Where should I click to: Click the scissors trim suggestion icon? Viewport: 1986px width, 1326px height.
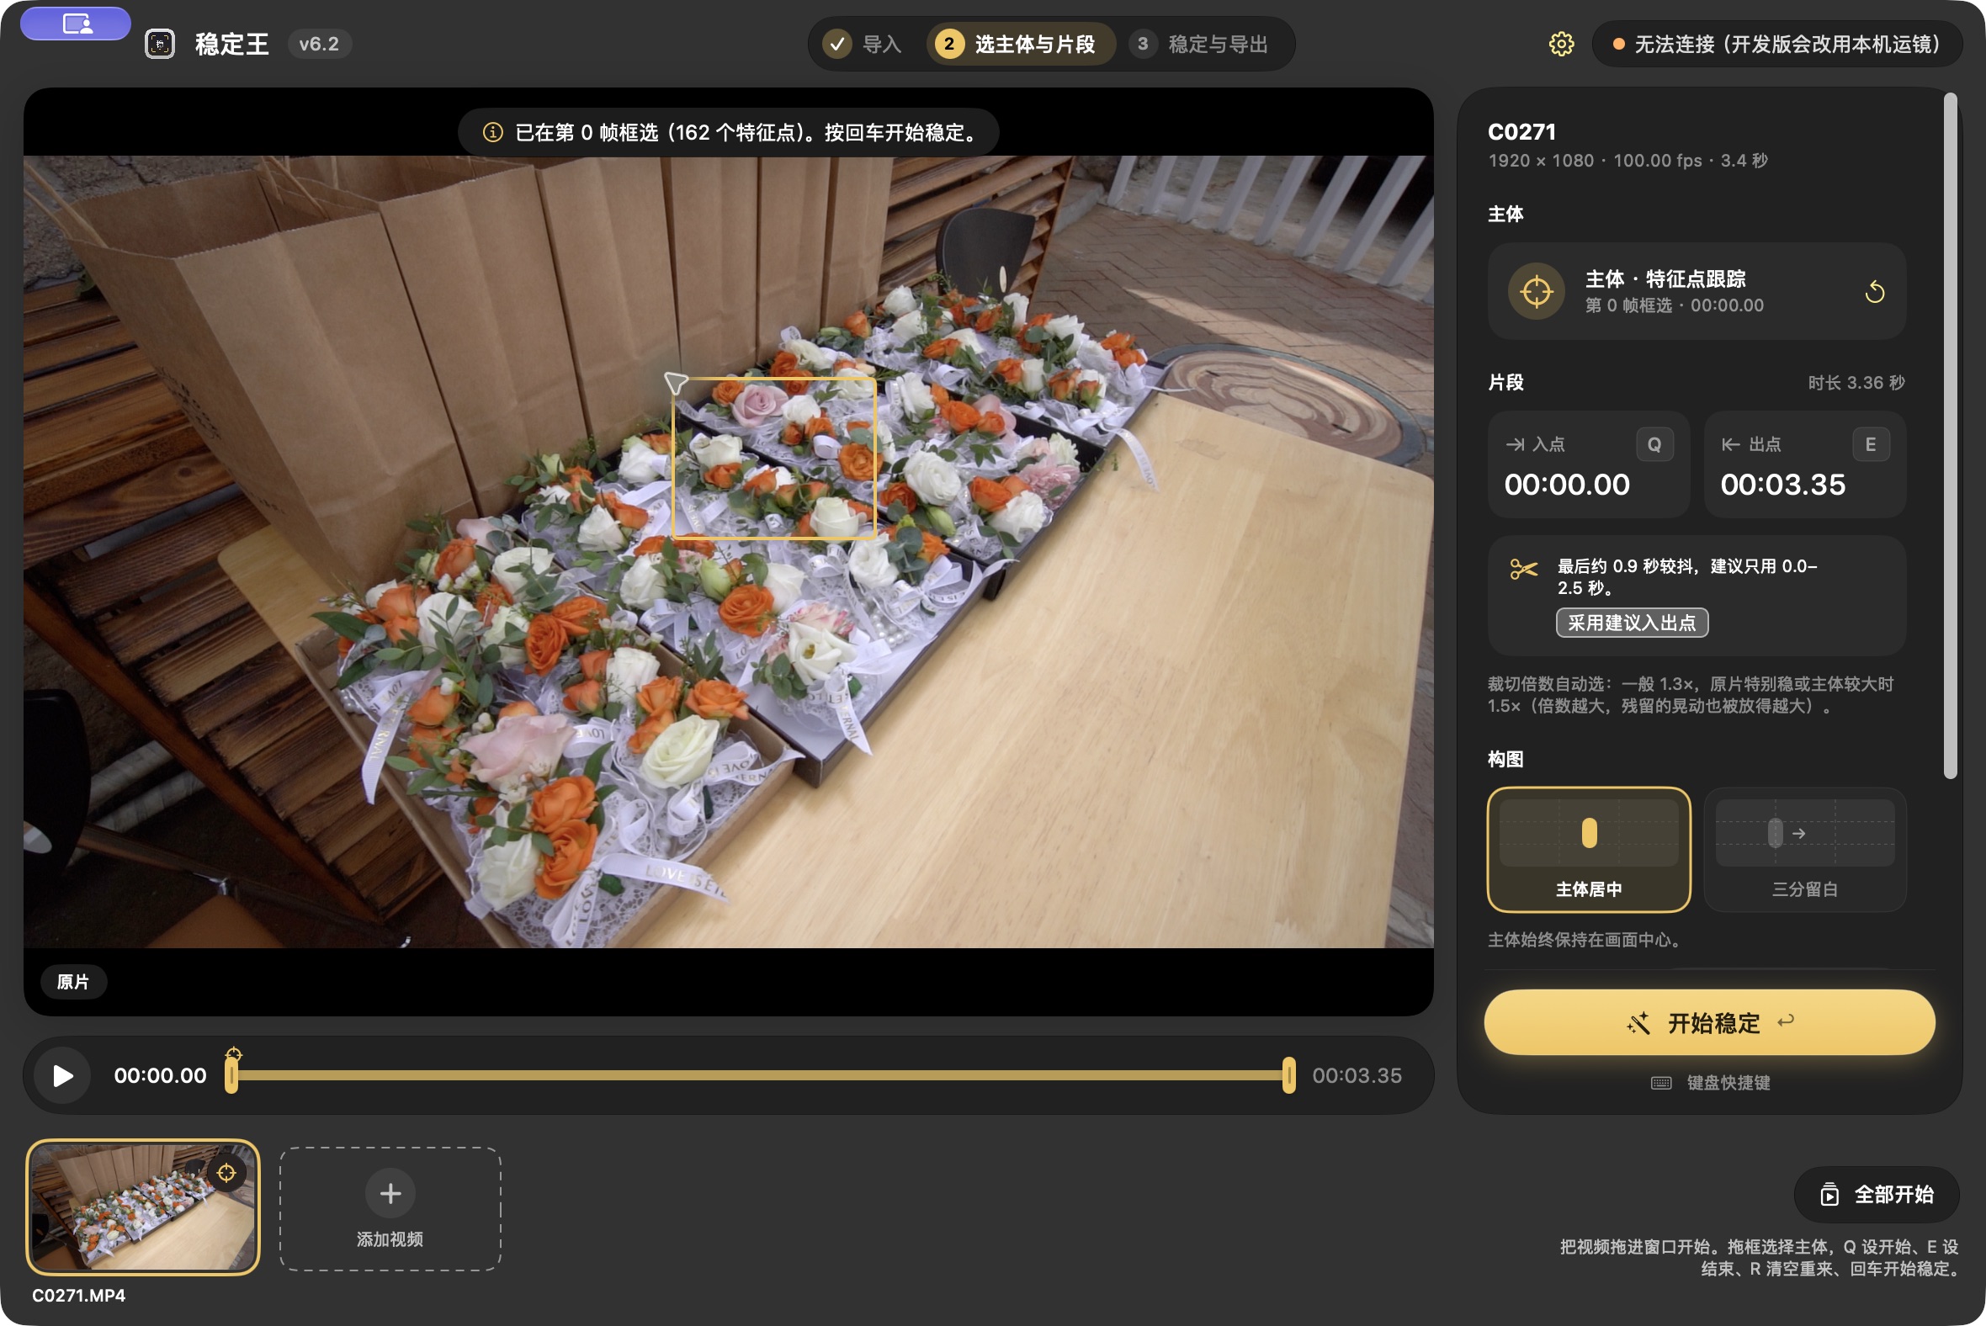pos(1523,569)
